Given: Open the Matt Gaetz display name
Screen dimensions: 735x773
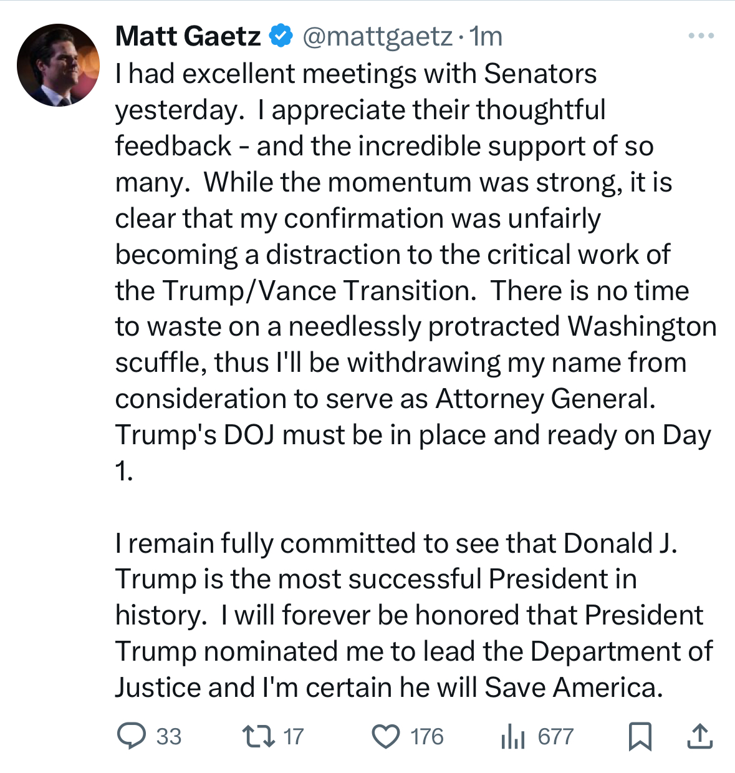Looking at the screenshot, I should click(188, 36).
